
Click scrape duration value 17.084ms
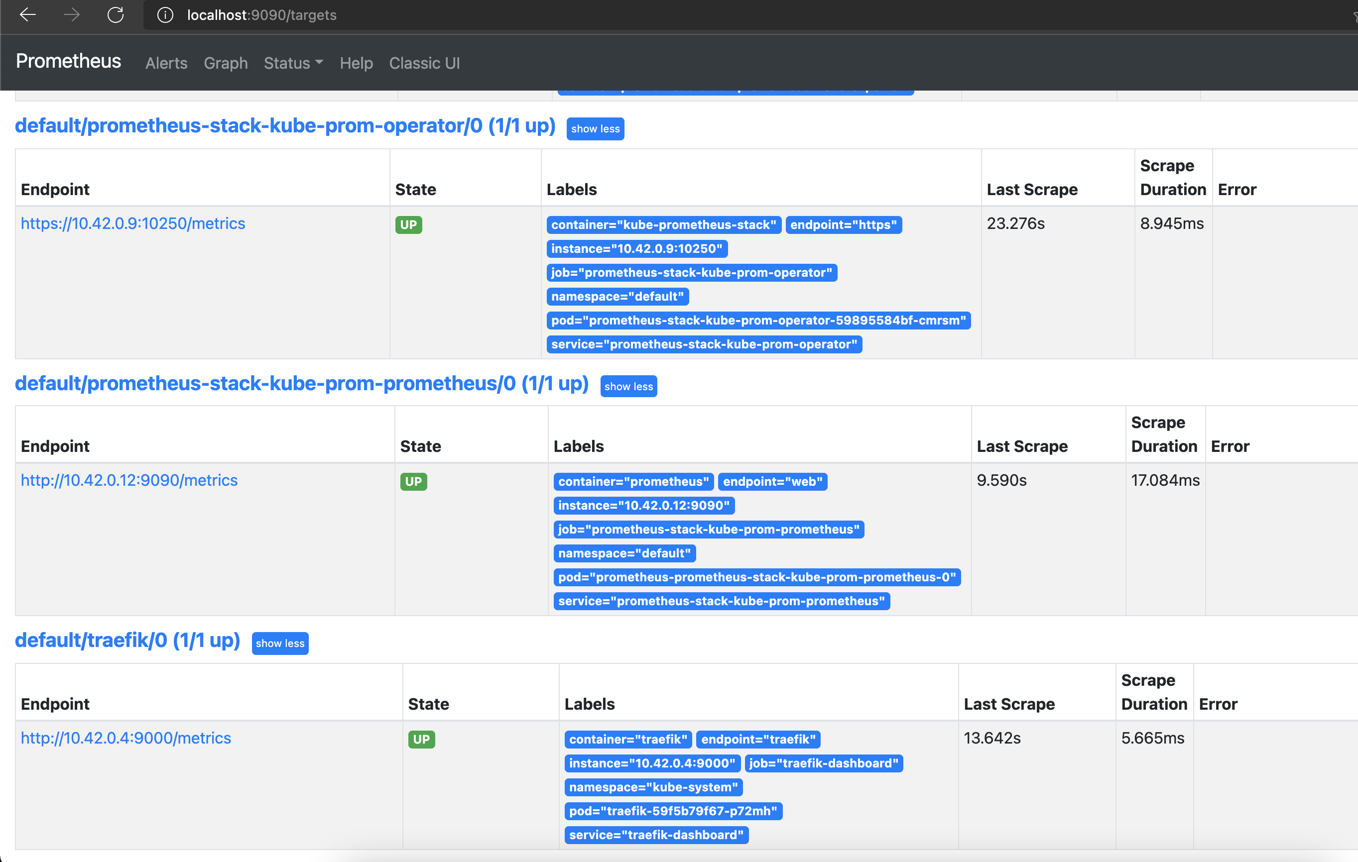pyautogui.click(x=1166, y=480)
